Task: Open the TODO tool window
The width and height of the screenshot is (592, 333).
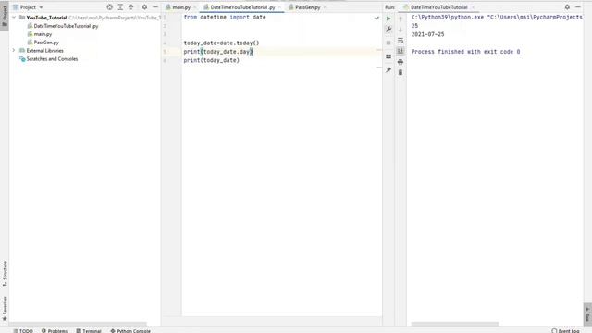Action: click(23, 330)
